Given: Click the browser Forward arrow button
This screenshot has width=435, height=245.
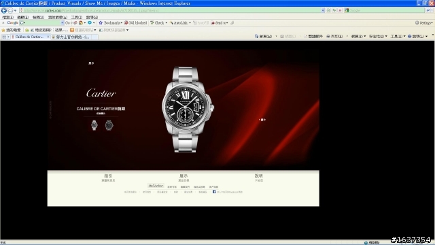Looking at the screenshot, I should [10, 11].
